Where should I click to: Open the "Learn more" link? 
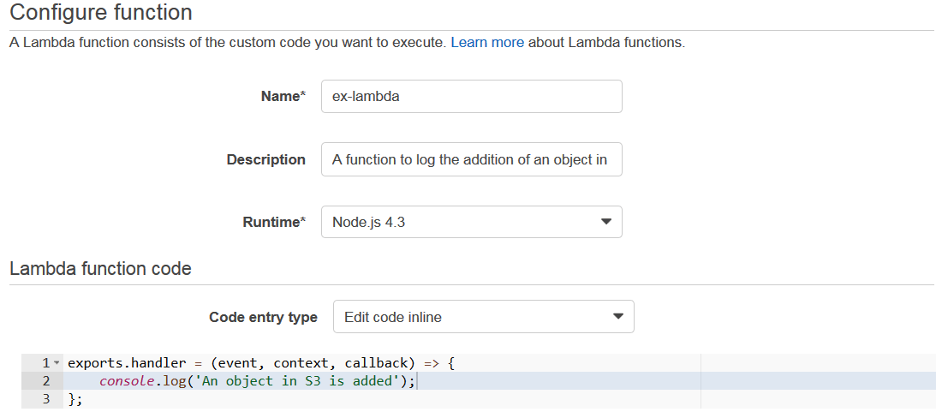486,43
